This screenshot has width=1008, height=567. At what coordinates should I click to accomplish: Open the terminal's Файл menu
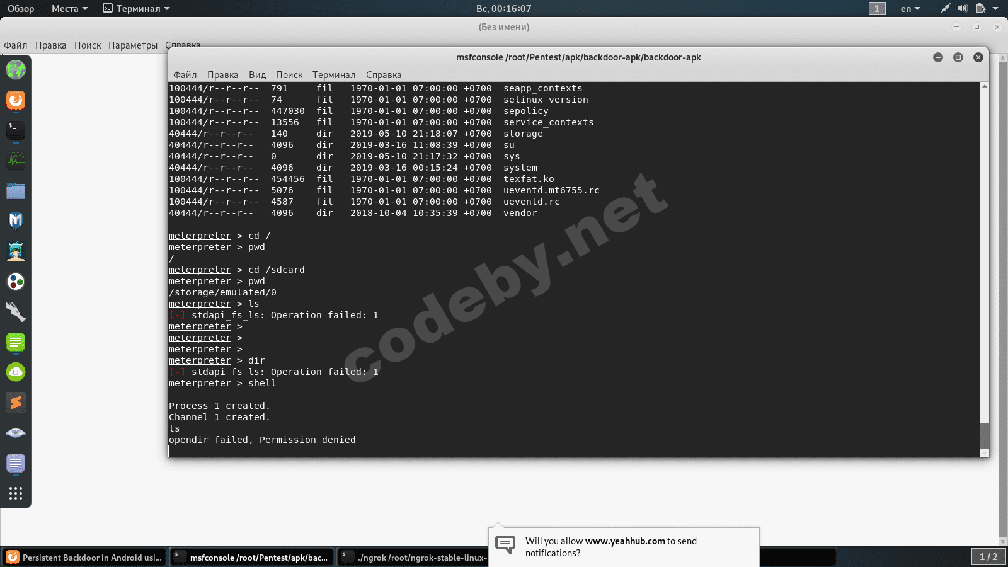(x=185, y=75)
